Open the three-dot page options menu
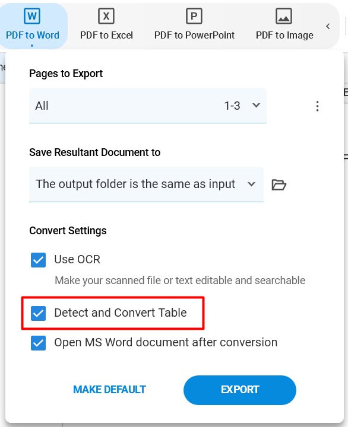 tap(317, 106)
